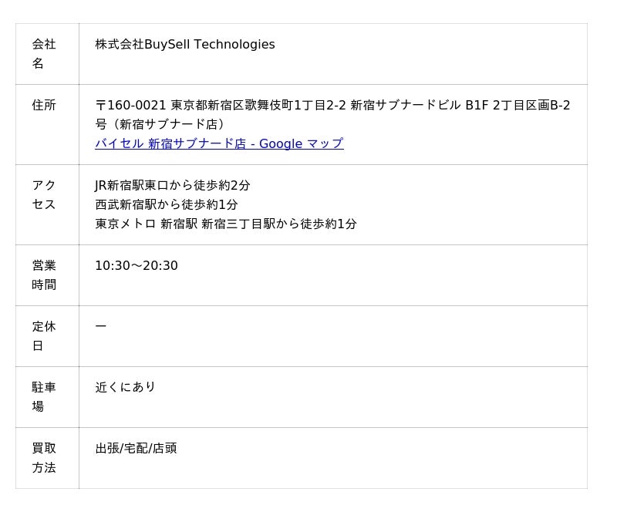Select the 買取方法 row header

[x=47, y=458]
